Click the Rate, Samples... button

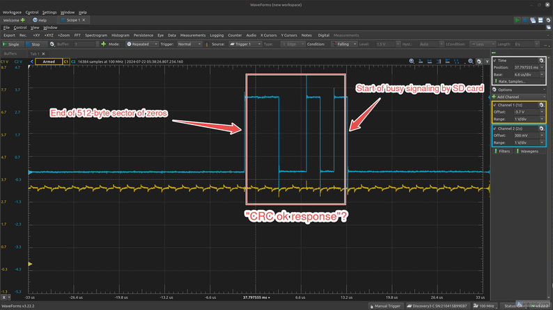(x=512, y=81)
